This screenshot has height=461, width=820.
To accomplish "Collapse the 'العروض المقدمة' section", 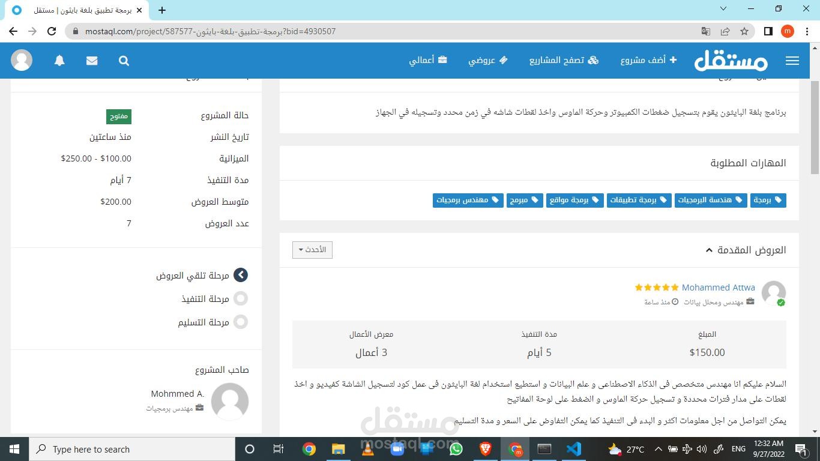I will click(x=746, y=250).
